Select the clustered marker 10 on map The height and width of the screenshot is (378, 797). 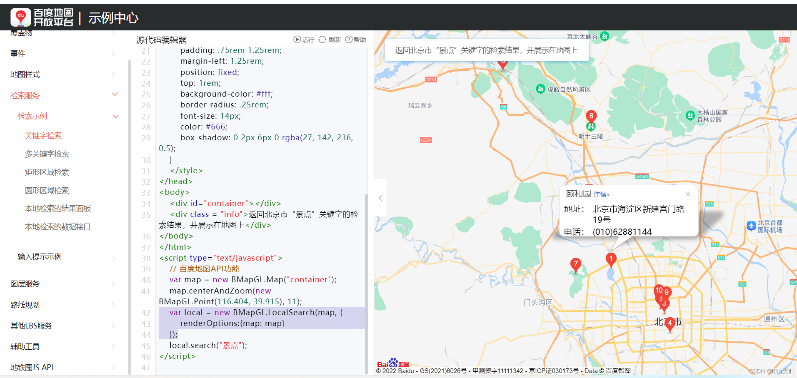658,290
